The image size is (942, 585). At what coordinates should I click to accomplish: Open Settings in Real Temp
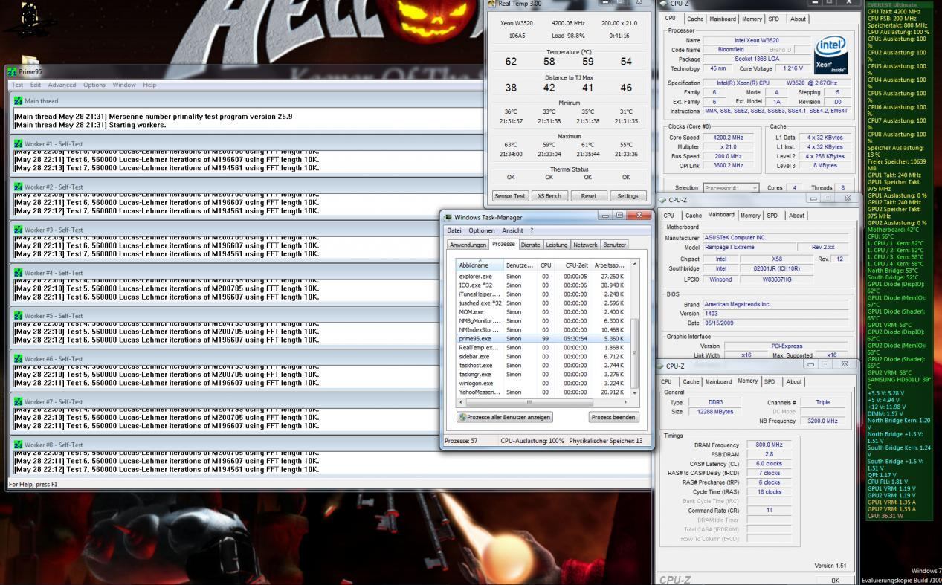[628, 196]
